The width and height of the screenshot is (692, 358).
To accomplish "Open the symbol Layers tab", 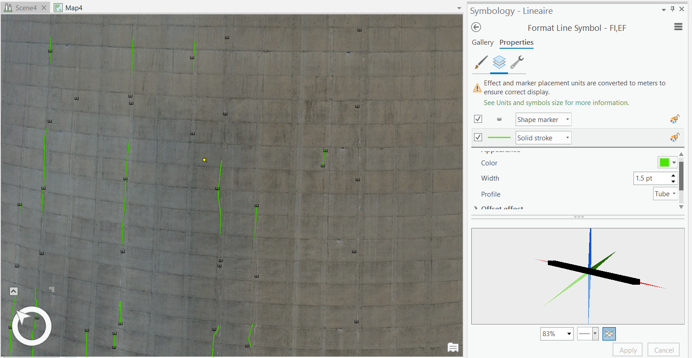I will tap(499, 62).
